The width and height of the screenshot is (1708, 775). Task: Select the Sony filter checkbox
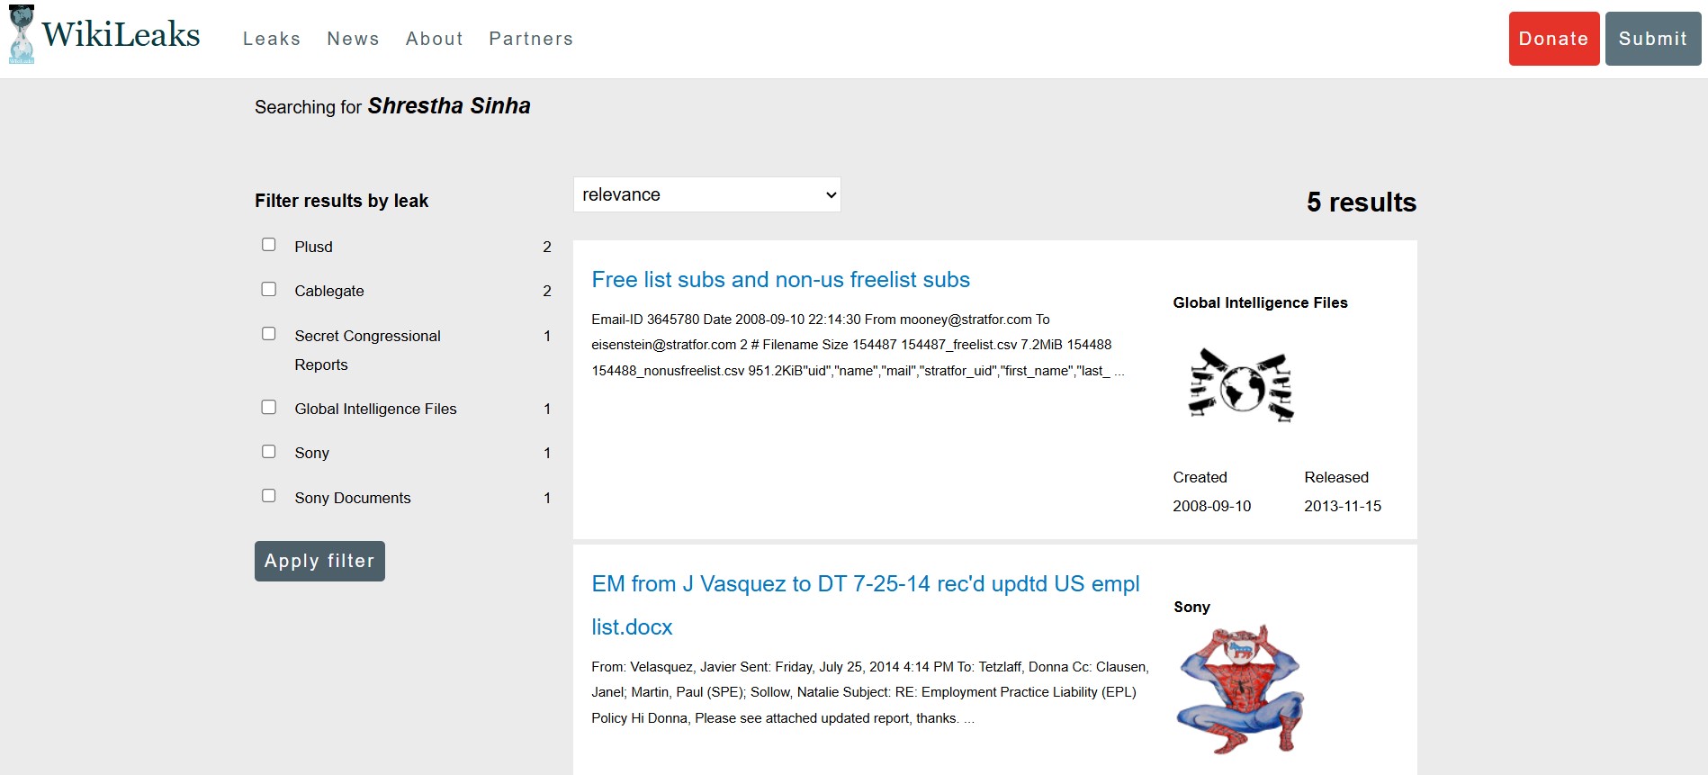[268, 451]
